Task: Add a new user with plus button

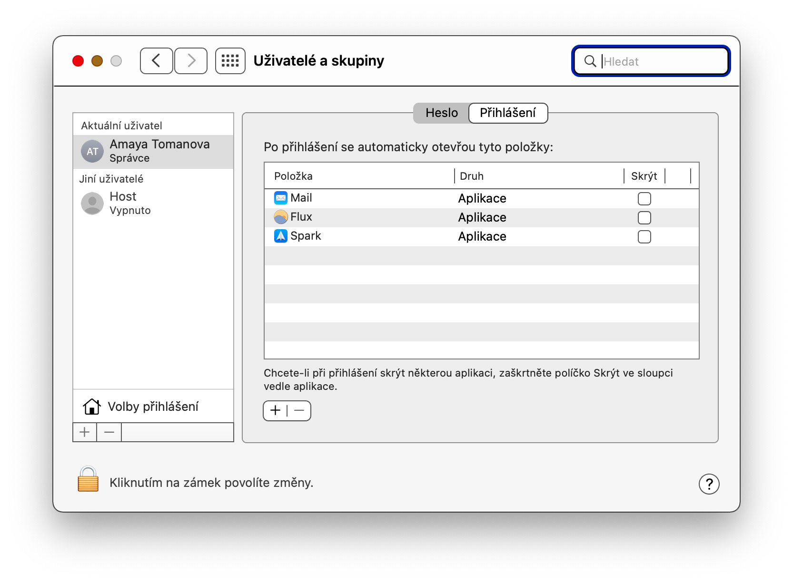Action: [85, 432]
